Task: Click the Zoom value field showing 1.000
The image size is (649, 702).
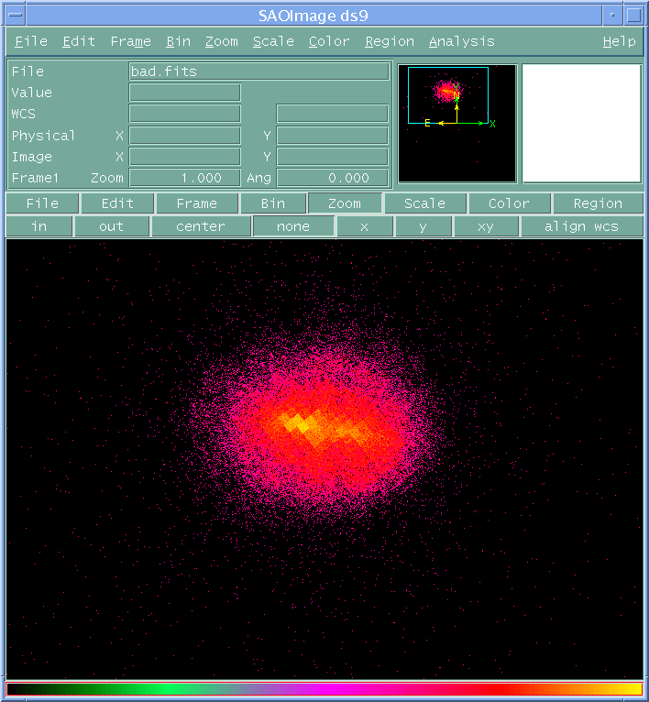Action: pyautogui.click(x=185, y=178)
